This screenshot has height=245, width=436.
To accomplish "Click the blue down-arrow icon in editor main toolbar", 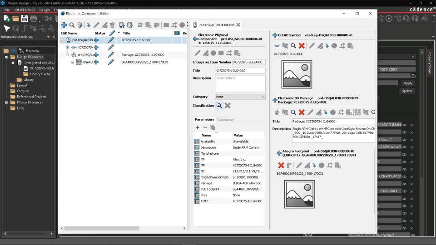I will click(89, 25).
